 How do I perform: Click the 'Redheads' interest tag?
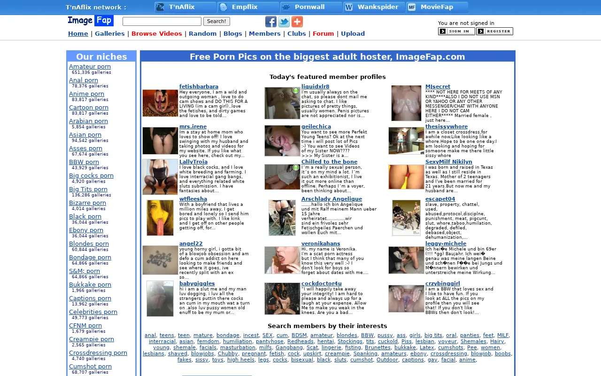[300, 342]
